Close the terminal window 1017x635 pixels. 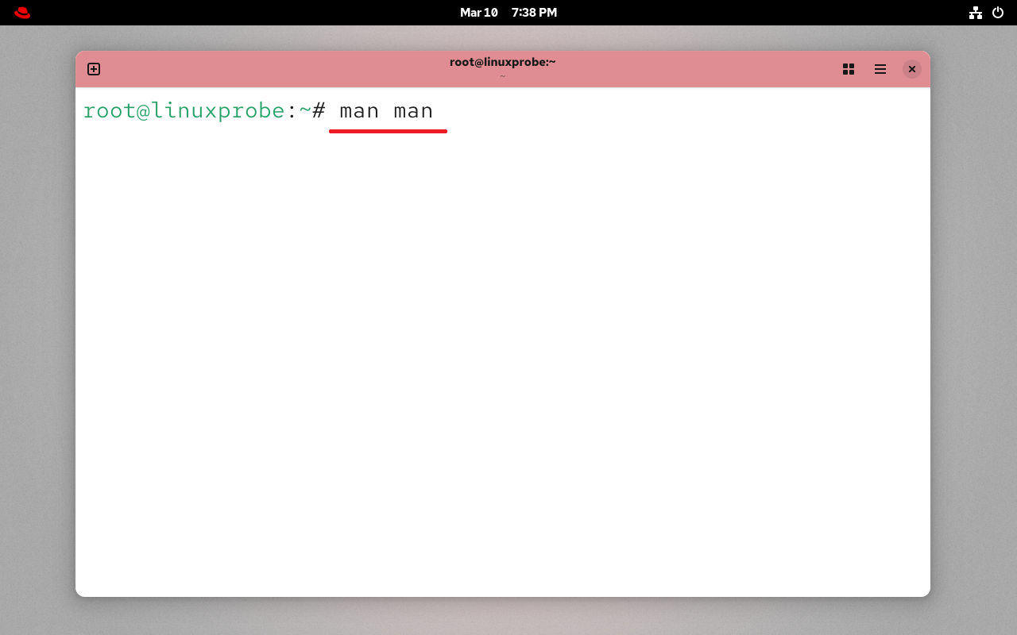(x=912, y=69)
